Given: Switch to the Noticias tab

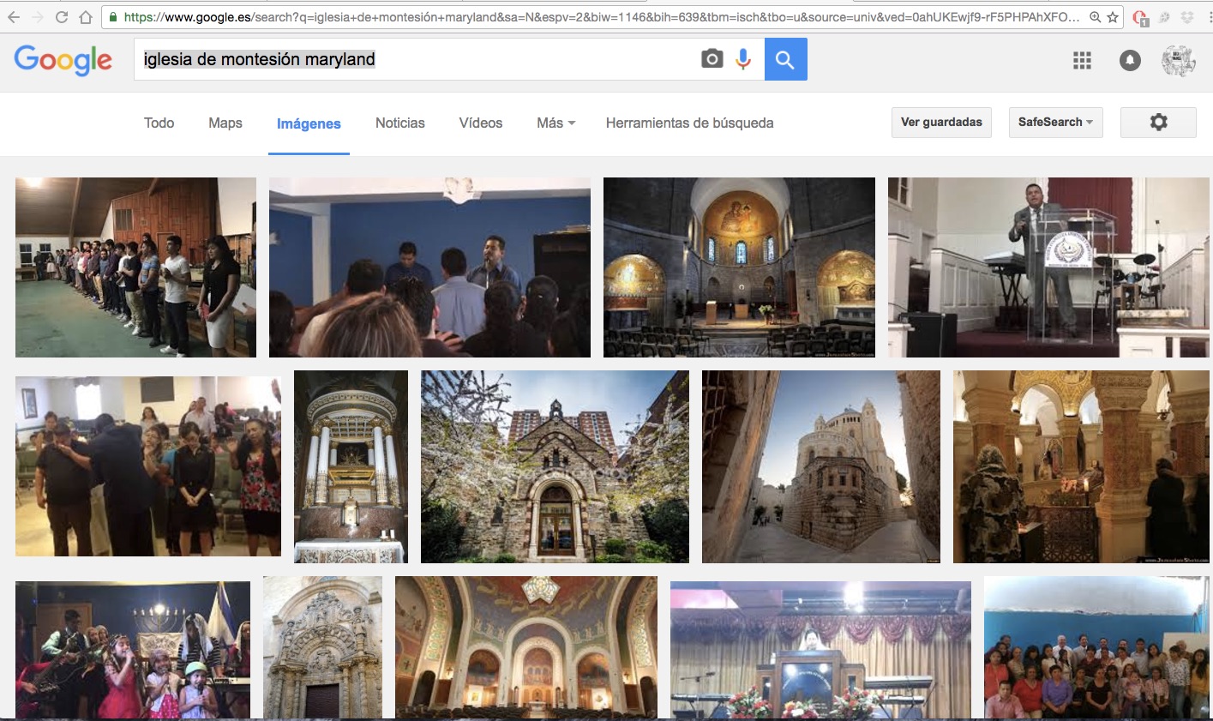Looking at the screenshot, I should click(399, 123).
